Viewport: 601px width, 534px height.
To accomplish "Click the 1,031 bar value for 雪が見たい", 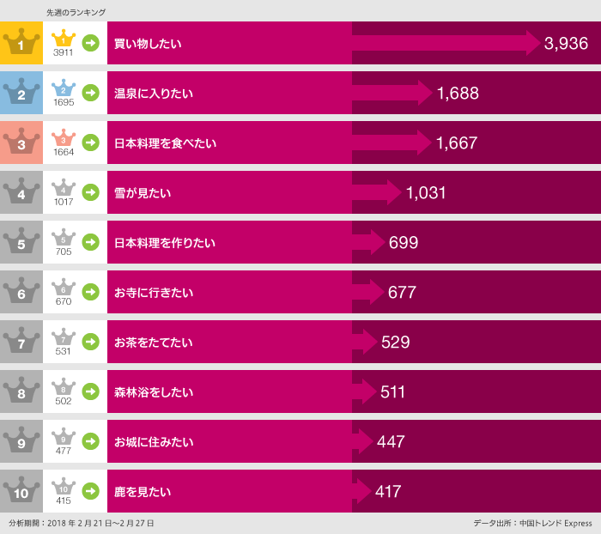I will 426,193.
